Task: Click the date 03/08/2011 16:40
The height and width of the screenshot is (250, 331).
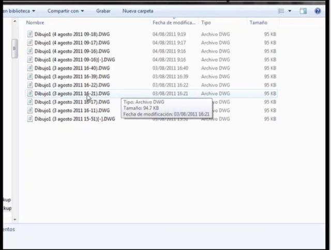Action: click(170, 68)
